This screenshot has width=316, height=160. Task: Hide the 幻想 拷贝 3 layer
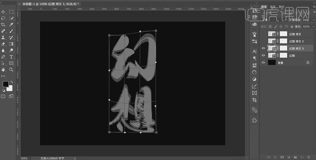(x=263, y=48)
